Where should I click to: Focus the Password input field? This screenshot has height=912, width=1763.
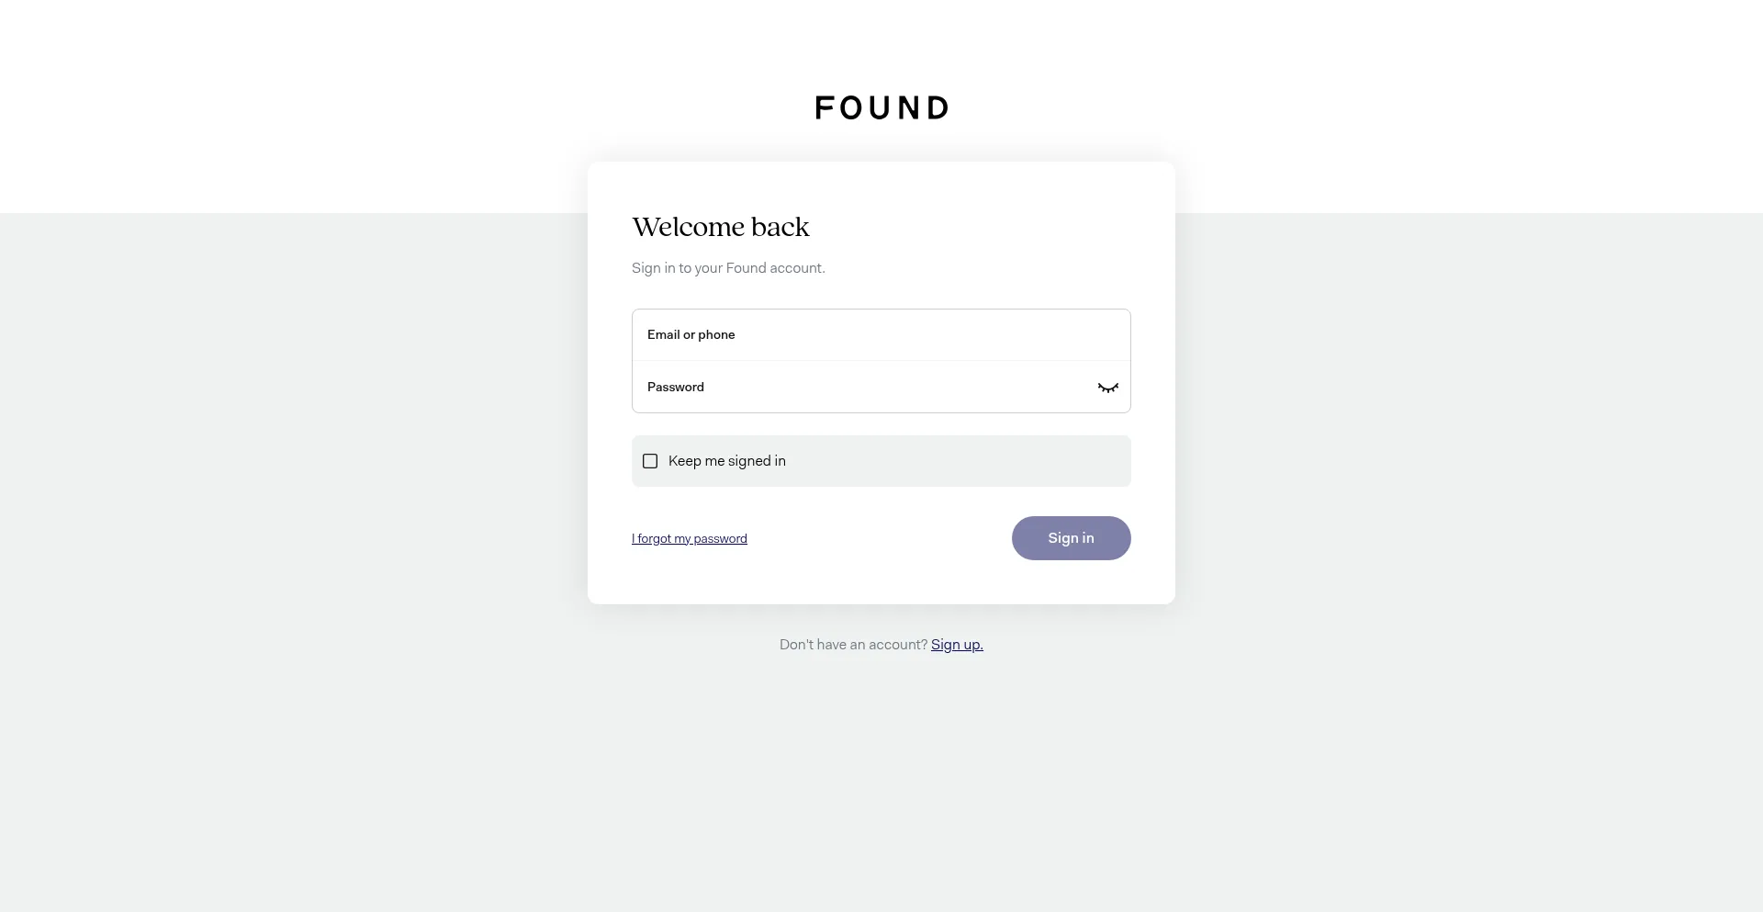(863, 388)
